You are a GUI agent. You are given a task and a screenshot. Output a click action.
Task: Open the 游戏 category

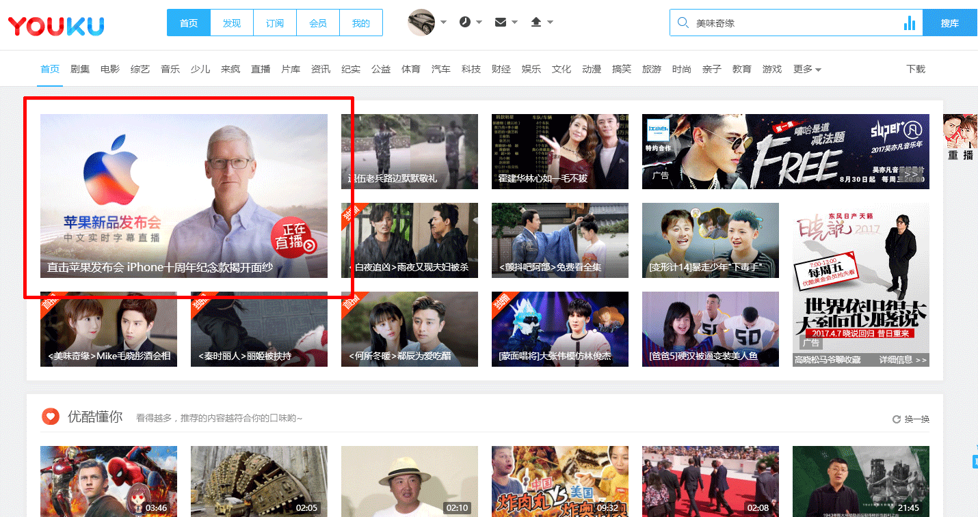tap(772, 69)
